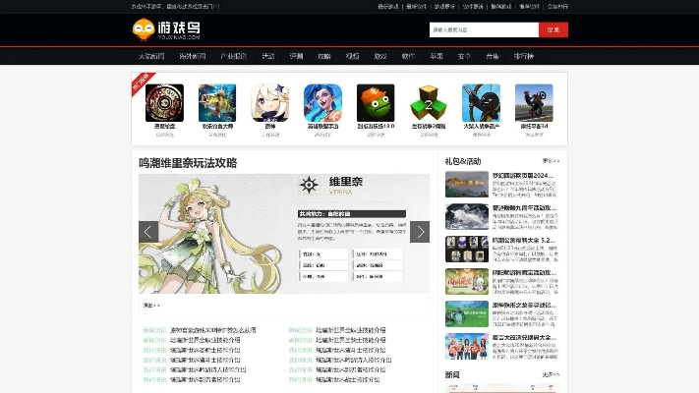Open the 鸣潮维里奈玩法攻略 headline
The height and width of the screenshot is (393, 699).
tap(188, 163)
